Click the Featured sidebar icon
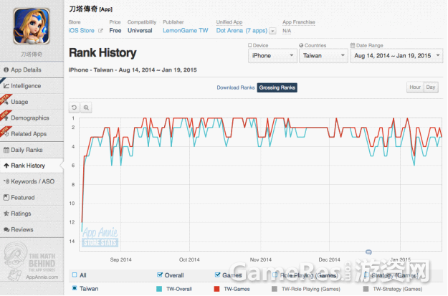448x296 pixels. coord(6,197)
